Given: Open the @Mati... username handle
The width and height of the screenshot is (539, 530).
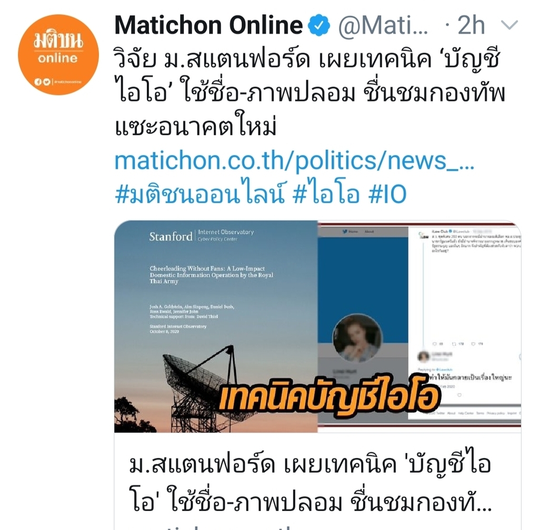Looking at the screenshot, I should tap(384, 25).
